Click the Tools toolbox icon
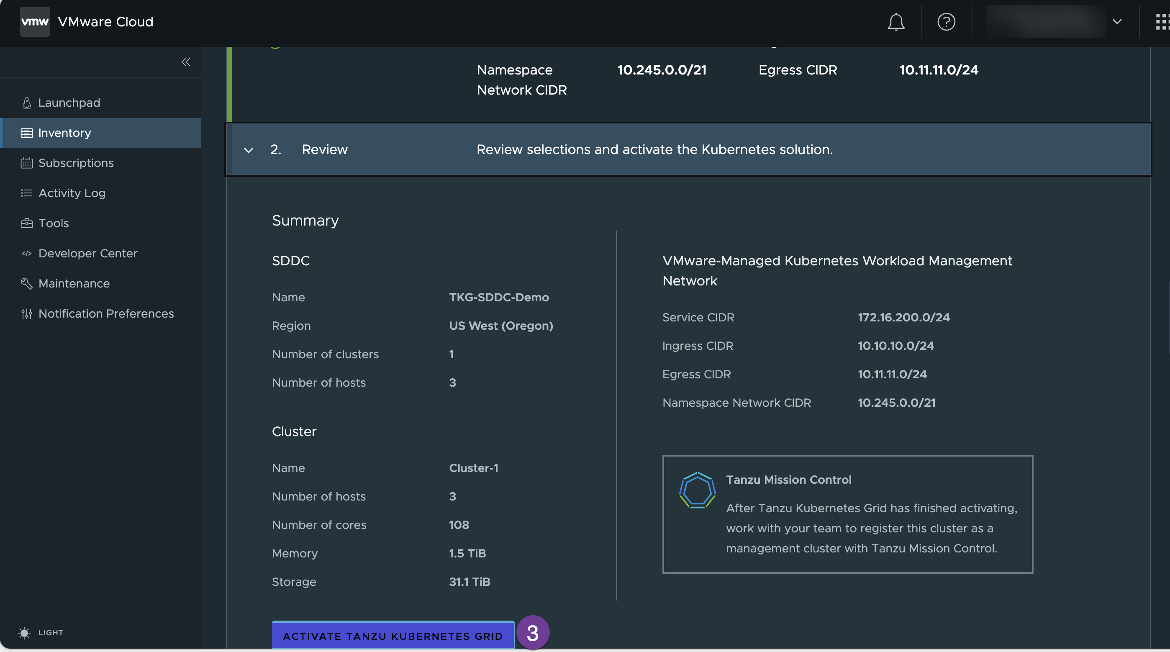This screenshot has height=652, width=1170. [x=27, y=223]
